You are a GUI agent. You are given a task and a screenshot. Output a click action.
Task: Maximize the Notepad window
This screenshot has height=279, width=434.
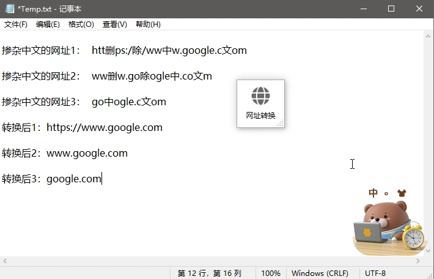(391, 9)
